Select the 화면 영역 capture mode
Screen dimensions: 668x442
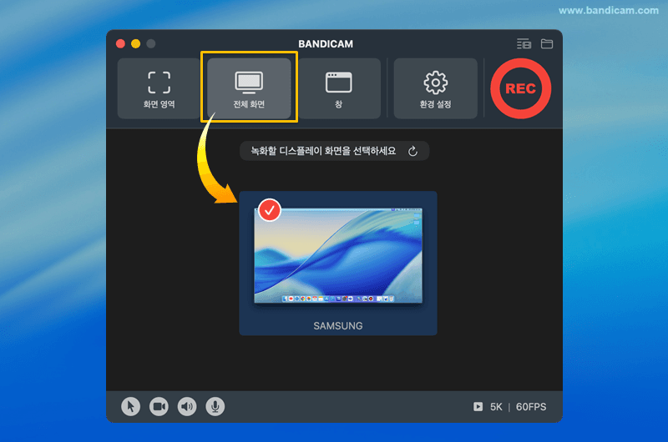(159, 88)
